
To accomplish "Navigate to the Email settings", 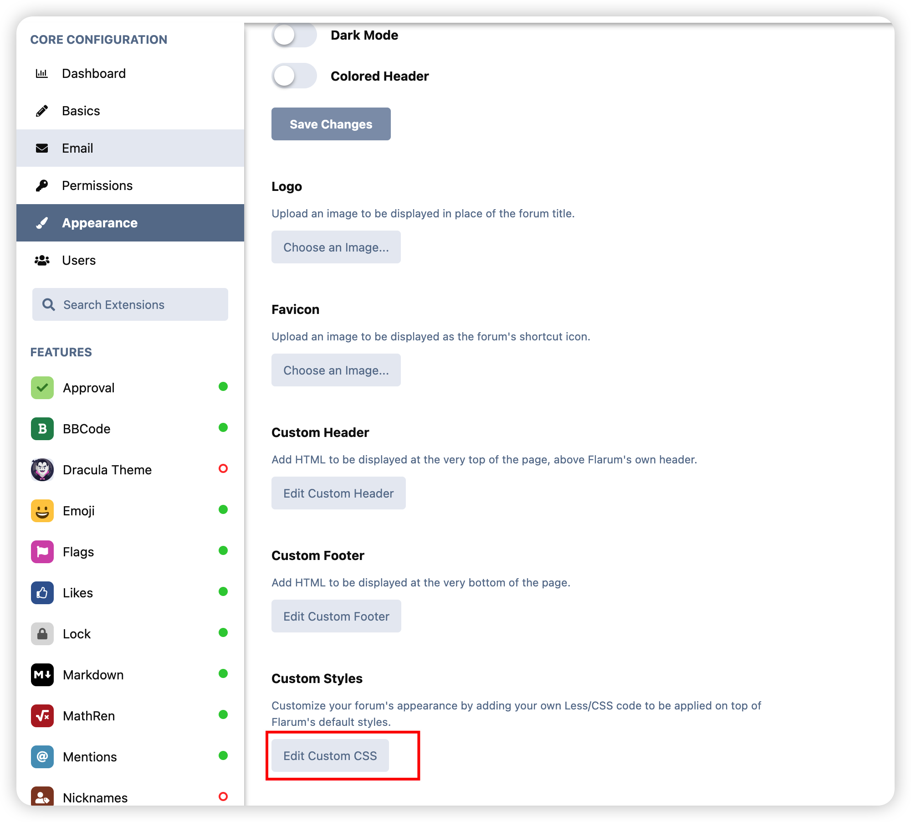I will pos(77,148).
